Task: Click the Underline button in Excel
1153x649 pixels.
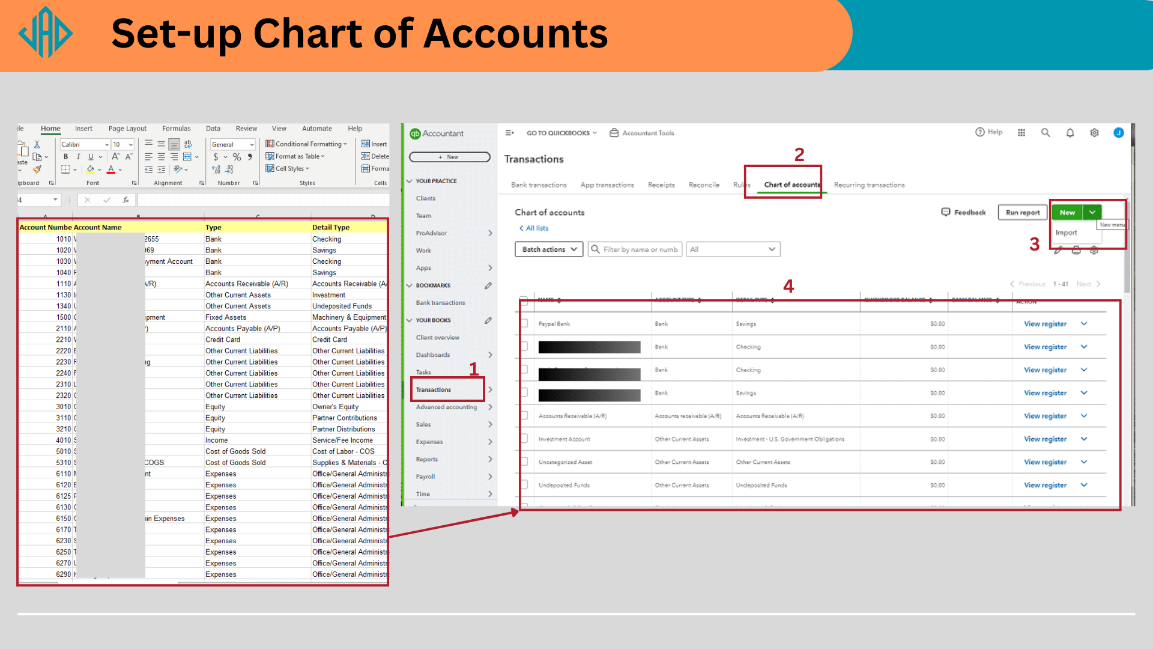Action: tap(91, 157)
